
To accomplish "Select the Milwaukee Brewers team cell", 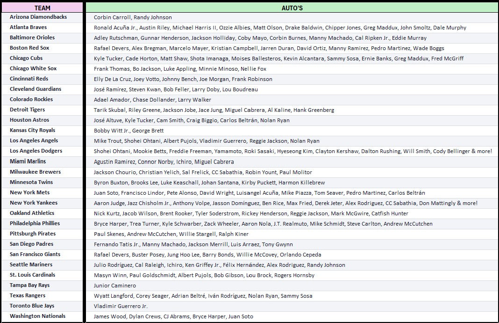I will point(42,172).
